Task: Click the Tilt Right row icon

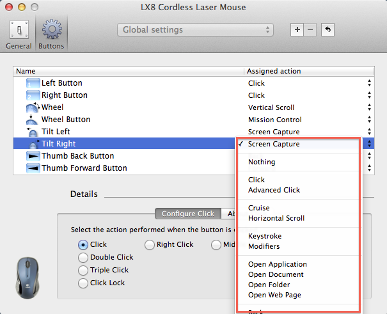Action: [34, 143]
